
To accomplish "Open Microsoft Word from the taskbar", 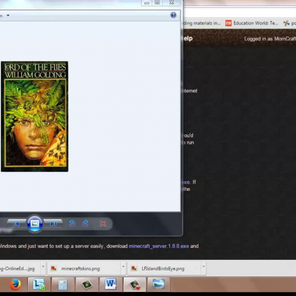I will tap(111, 284).
